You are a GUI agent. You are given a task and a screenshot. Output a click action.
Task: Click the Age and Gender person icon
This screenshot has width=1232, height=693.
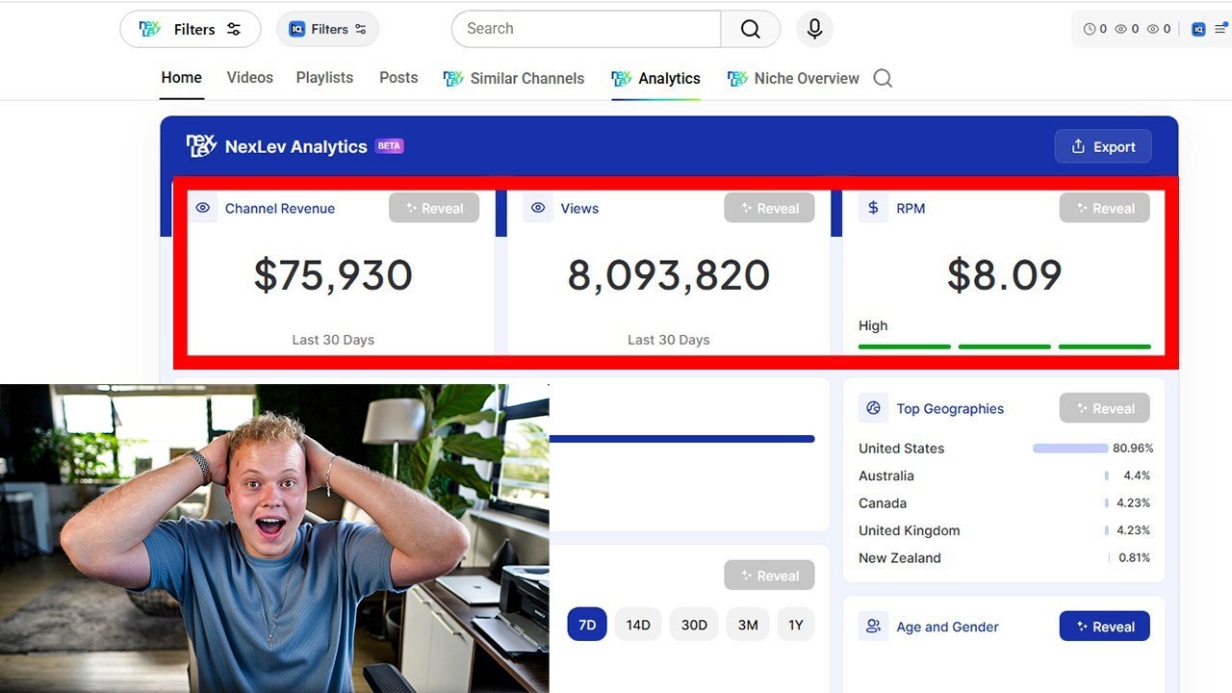tap(873, 627)
